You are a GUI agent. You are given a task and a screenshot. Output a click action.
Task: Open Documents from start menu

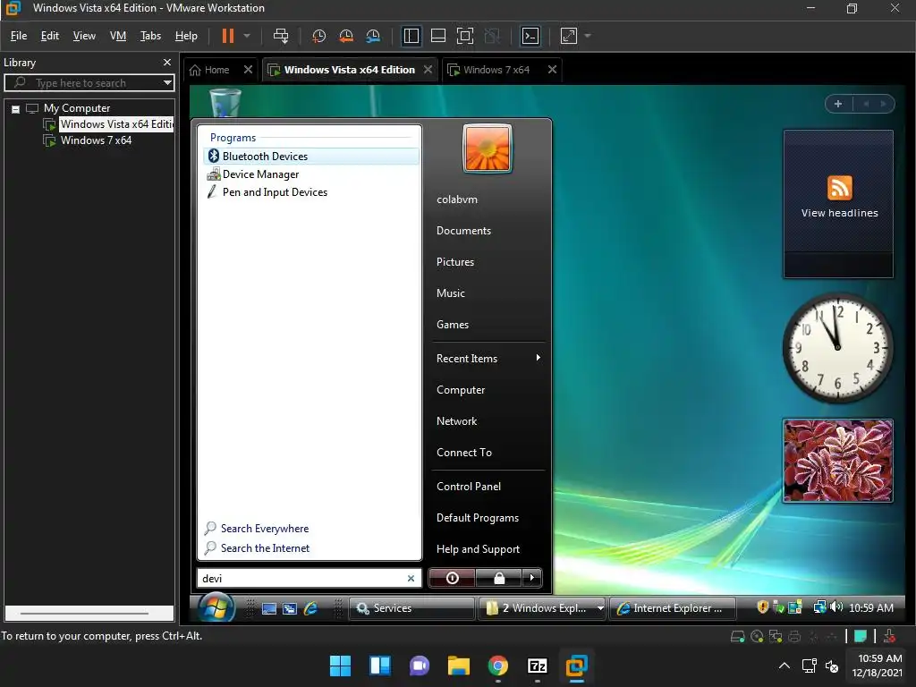click(x=464, y=231)
